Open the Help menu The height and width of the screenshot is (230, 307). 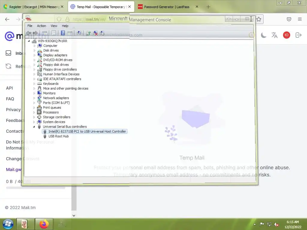pyautogui.click(x=65, y=26)
